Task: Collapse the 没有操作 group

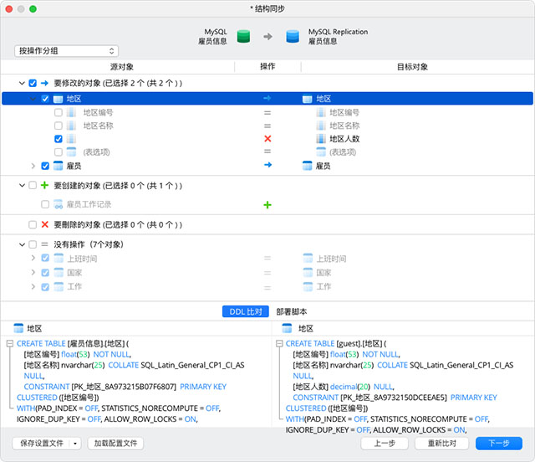Action: pyautogui.click(x=21, y=244)
